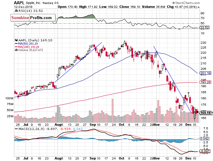Click the 33.52 RSI axis value tag
The height and width of the screenshot is (161, 213).
click(x=204, y=28)
